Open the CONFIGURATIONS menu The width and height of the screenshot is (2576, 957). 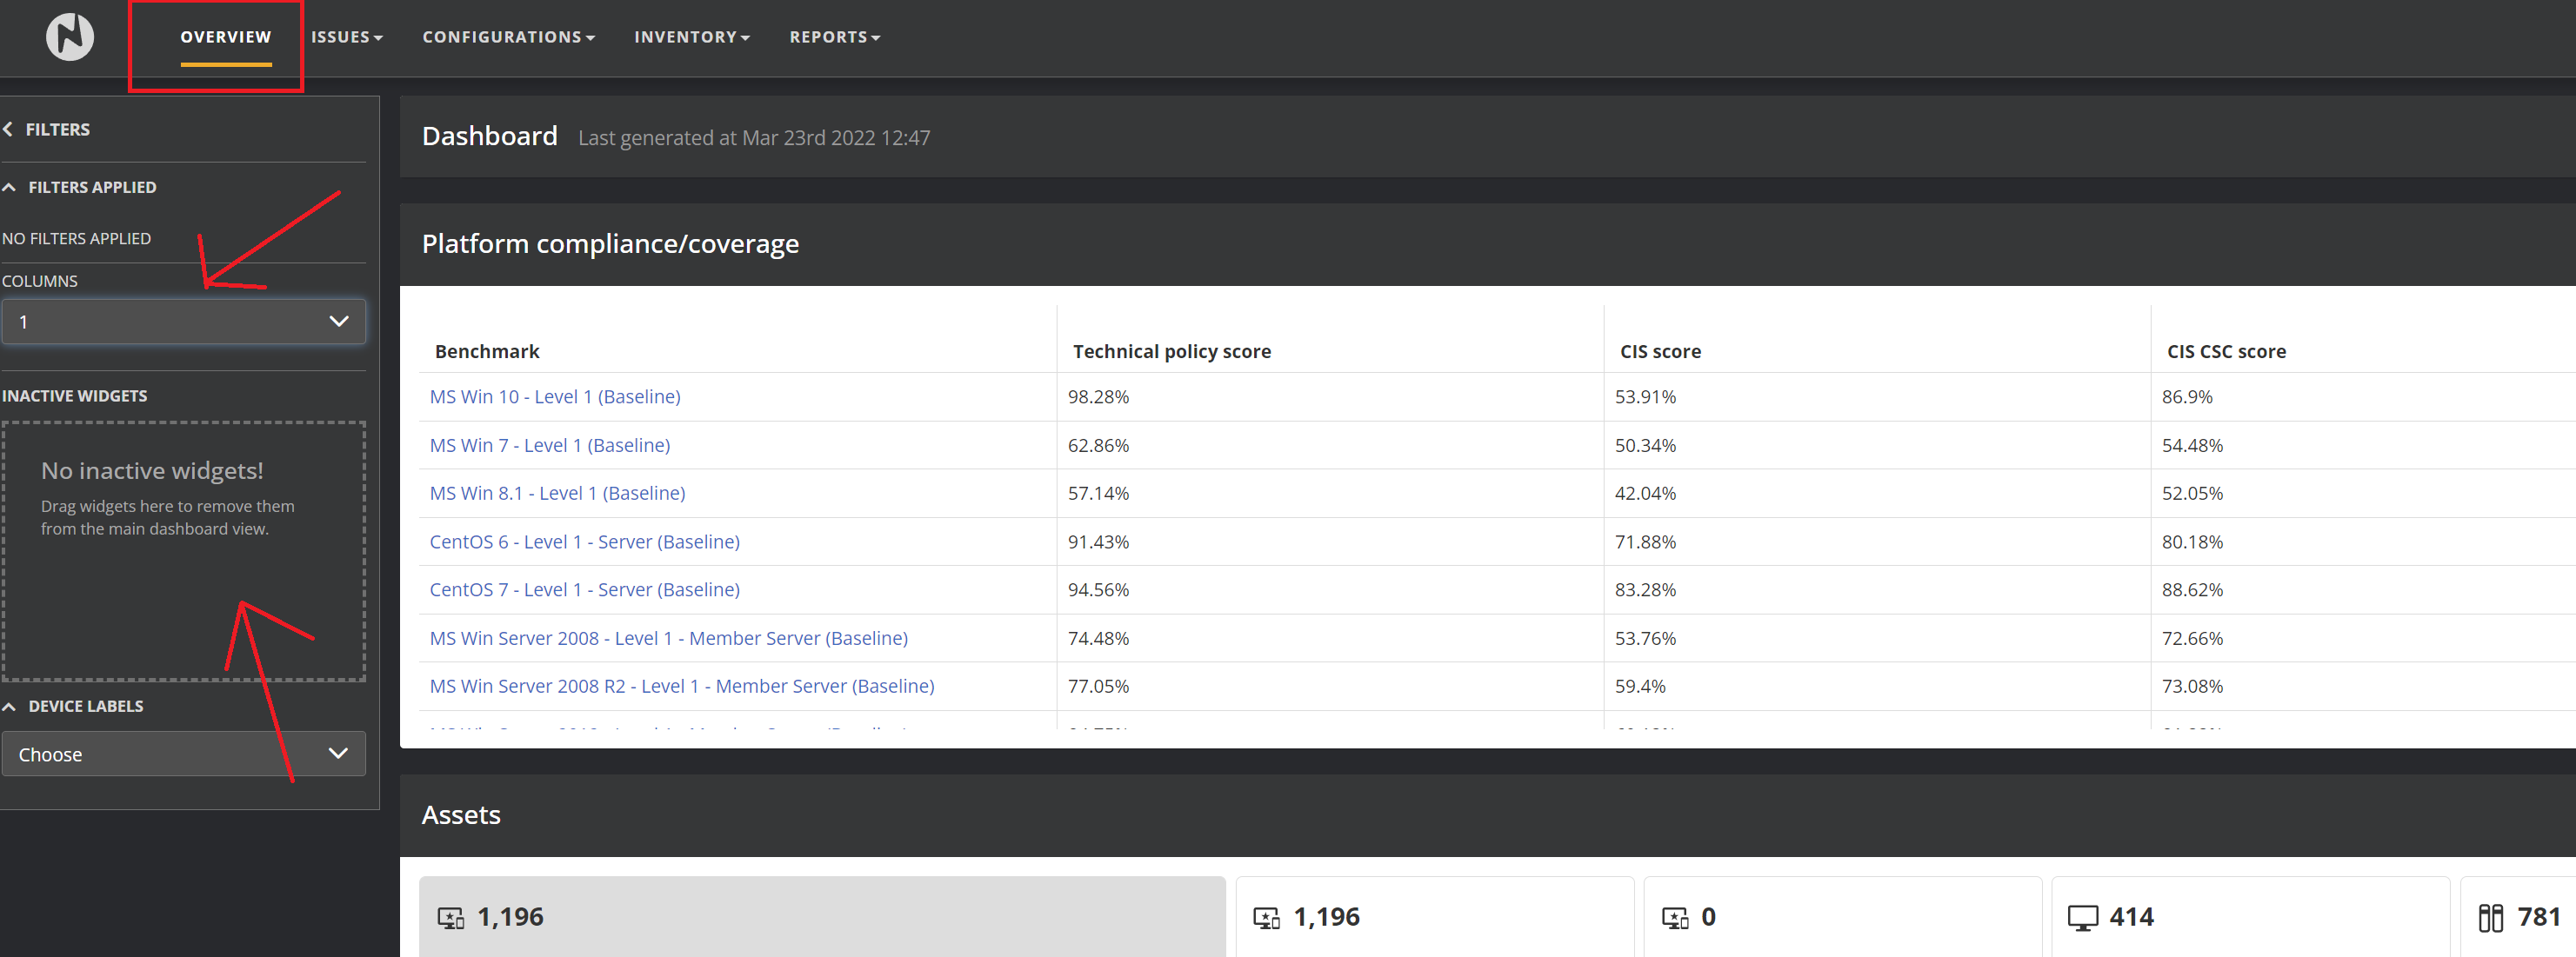coord(508,37)
